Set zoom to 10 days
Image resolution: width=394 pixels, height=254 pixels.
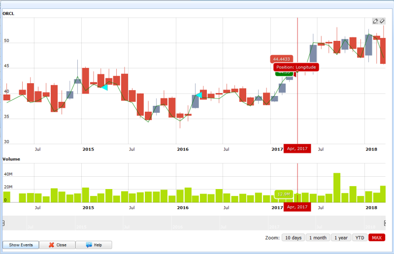point(293,238)
